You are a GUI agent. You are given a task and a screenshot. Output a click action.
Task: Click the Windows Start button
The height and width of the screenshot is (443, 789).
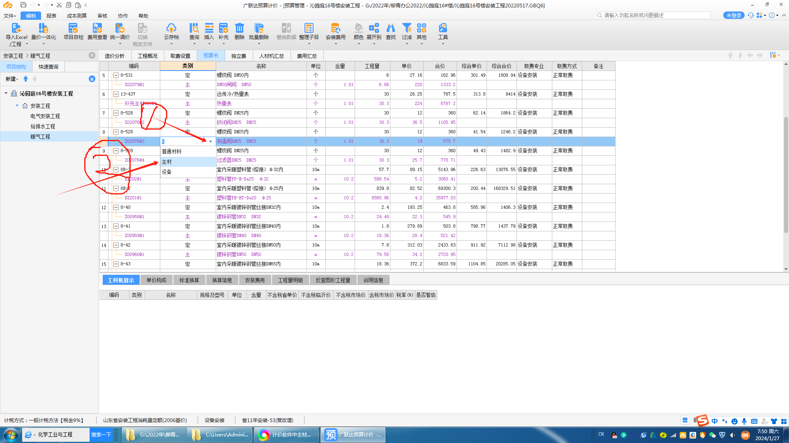point(11,434)
